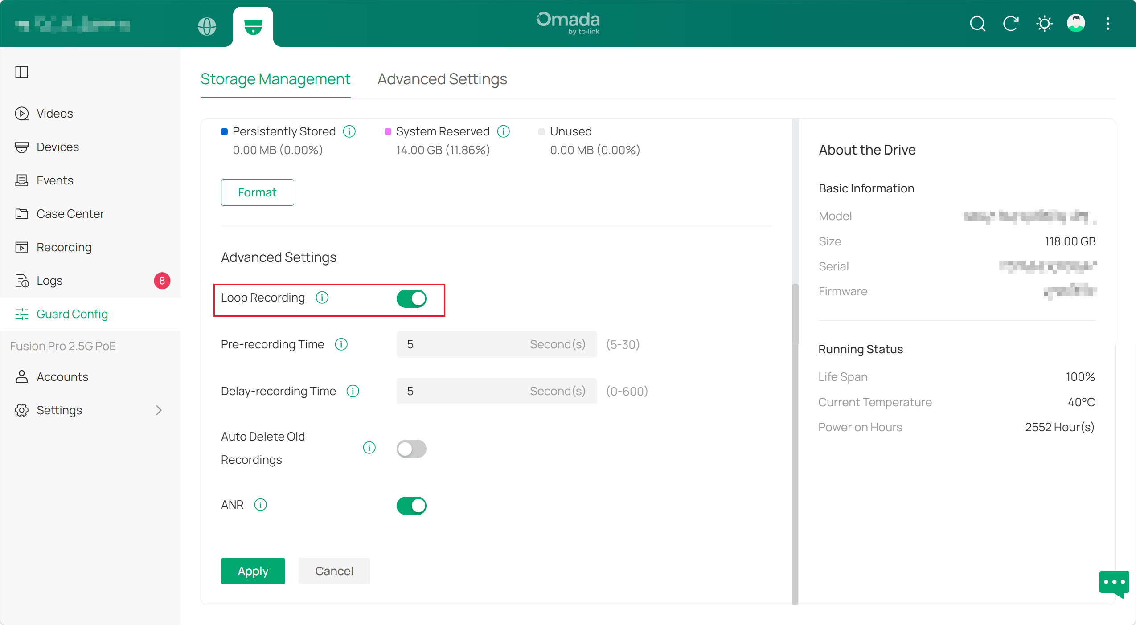1136x625 pixels.
Task: Click the Life Span '100%' value
Action: [1080, 377]
